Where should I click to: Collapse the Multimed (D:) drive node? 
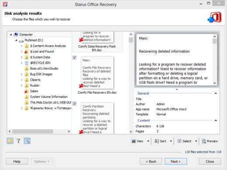(x=16, y=40)
